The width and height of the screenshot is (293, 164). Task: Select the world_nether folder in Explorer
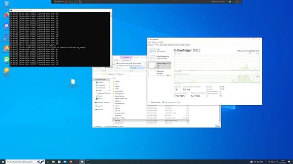[119, 91]
